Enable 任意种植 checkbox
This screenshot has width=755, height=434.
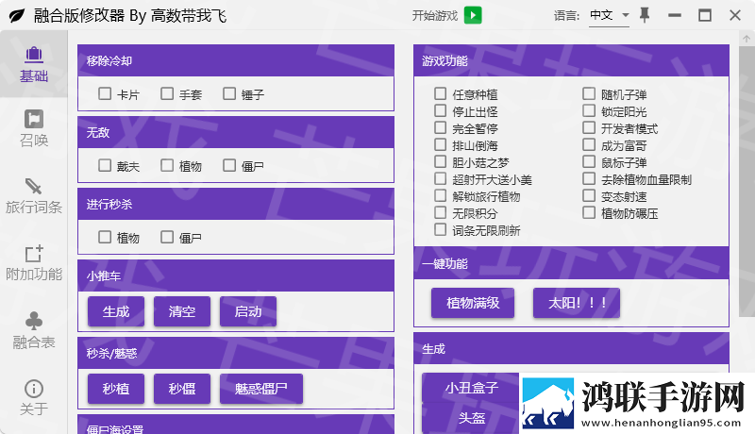click(x=440, y=93)
